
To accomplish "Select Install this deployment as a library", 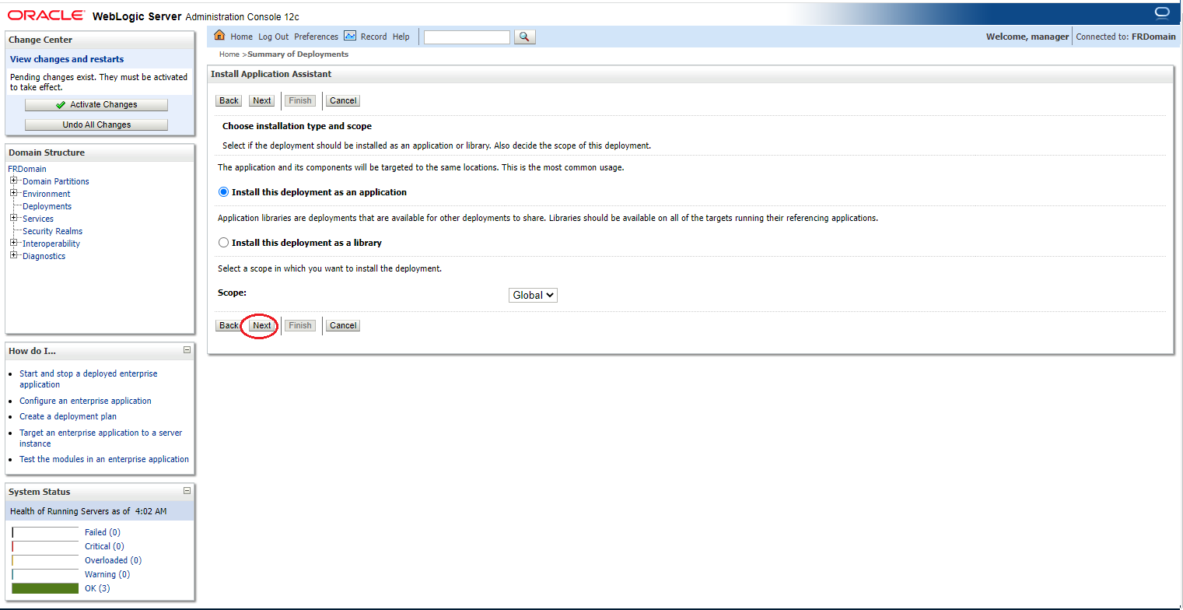I will 224,243.
